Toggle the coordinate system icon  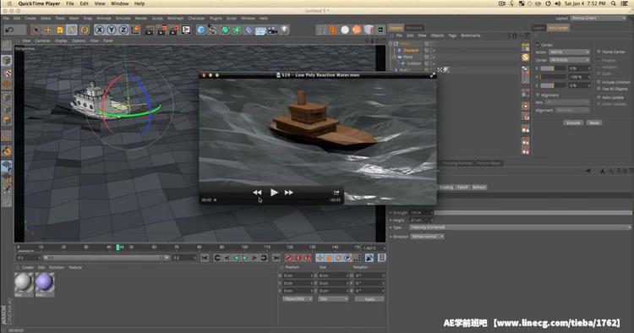(x=135, y=30)
